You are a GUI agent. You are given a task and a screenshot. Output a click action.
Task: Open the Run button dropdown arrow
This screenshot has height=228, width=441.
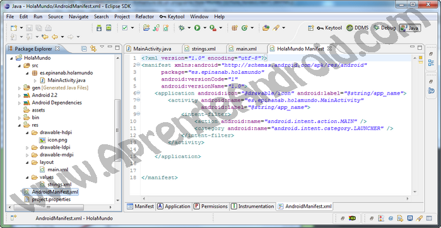coord(205,28)
